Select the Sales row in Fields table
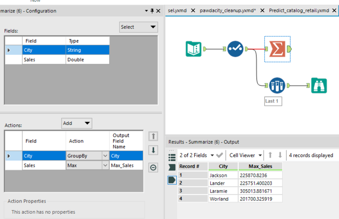The width and height of the screenshot is (339, 219). coord(57,60)
